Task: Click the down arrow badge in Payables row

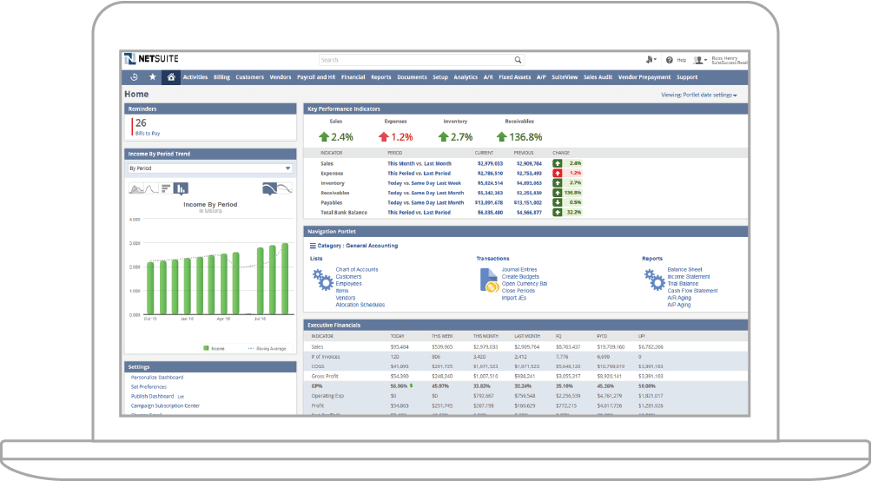Action: coord(558,202)
